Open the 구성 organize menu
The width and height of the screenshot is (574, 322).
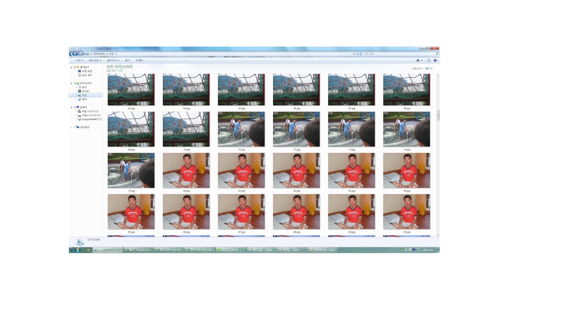pos(79,60)
